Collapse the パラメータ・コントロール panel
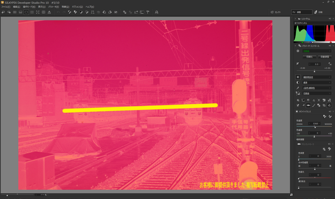This screenshot has width=335, height=199. point(295,46)
